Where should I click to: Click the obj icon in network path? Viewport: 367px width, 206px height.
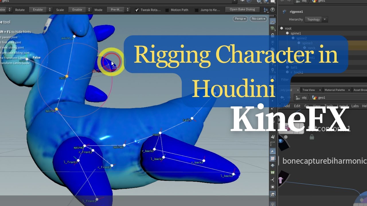(x=298, y=98)
